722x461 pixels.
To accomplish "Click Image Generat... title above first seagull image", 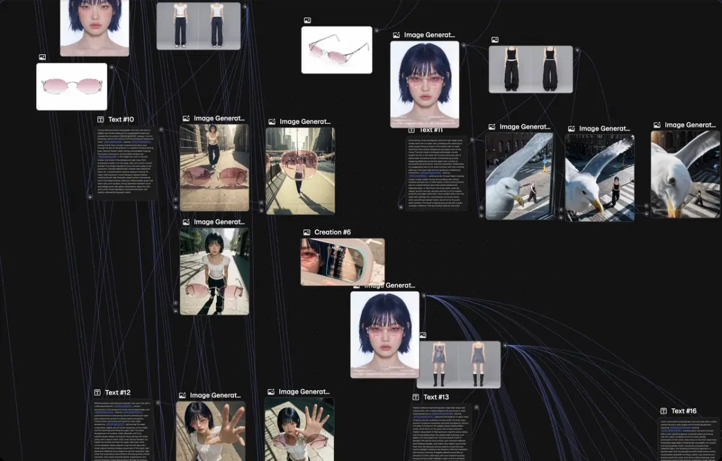I will coord(525,127).
